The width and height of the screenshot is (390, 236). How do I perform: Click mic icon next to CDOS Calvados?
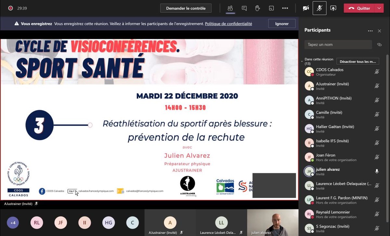[x=377, y=72]
